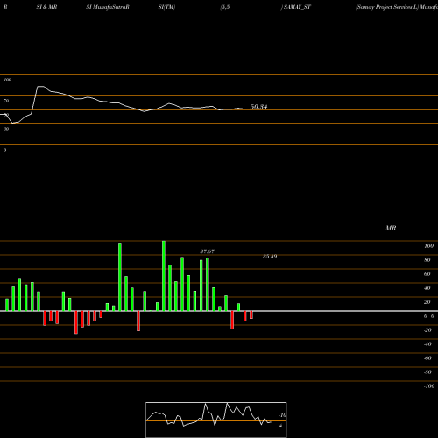The image size is (438, 438).
Task: Click the 35.49 value label
Action: 270,257
